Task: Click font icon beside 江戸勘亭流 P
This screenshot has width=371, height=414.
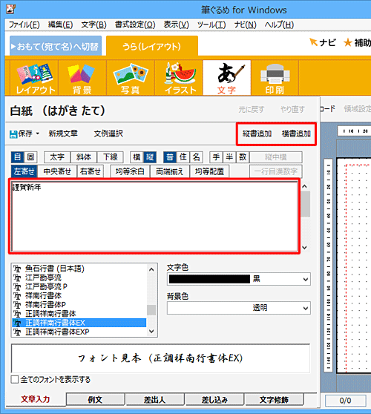Action: pos(17,287)
